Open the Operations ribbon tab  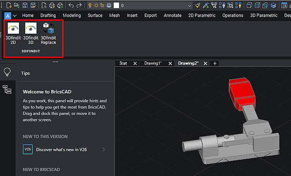(233, 16)
